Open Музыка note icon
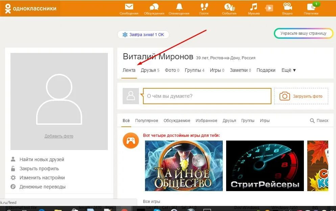 click(254, 7)
